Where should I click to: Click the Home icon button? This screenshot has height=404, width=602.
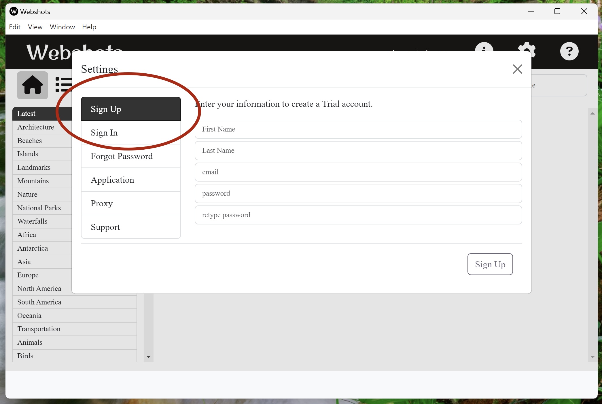[32, 85]
